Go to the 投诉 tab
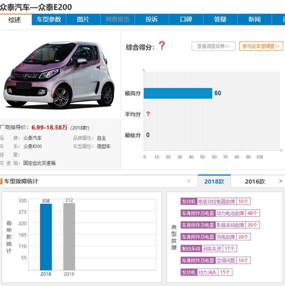The height and width of the screenshot is (286, 285). coord(152,19)
